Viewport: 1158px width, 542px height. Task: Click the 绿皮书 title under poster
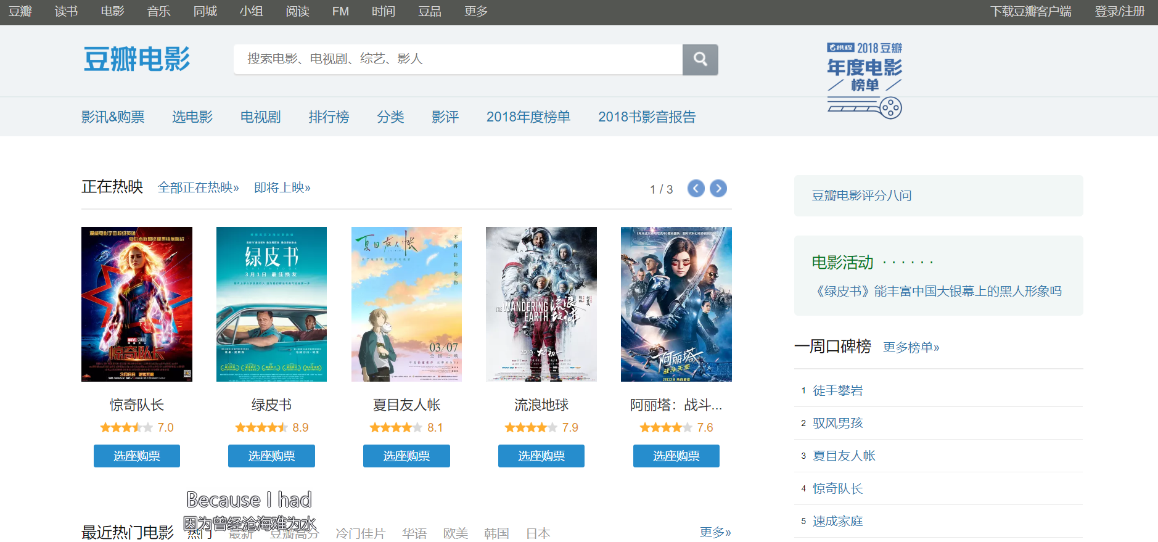tap(271, 404)
